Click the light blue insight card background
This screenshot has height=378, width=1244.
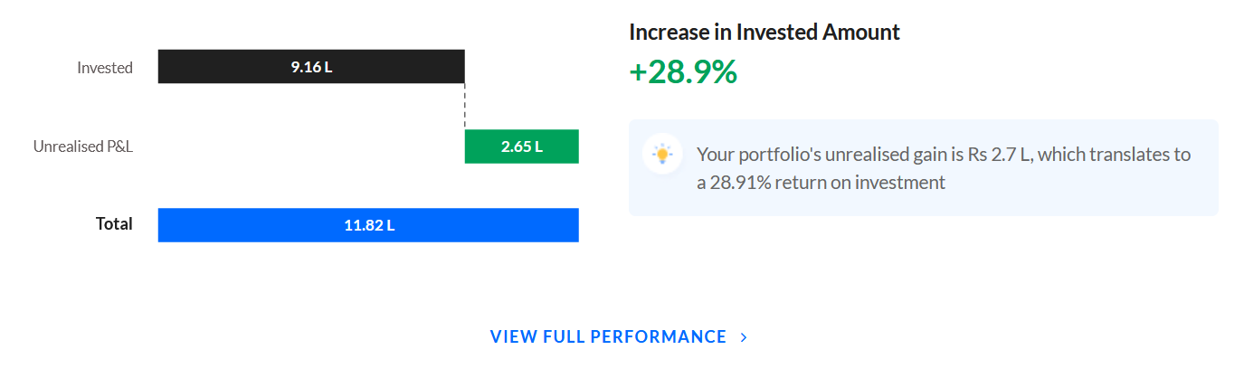tap(924, 168)
